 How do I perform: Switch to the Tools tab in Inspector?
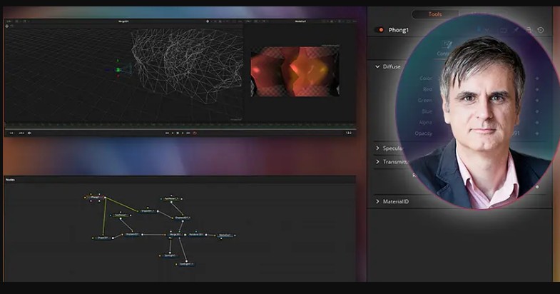[x=434, y=14]
